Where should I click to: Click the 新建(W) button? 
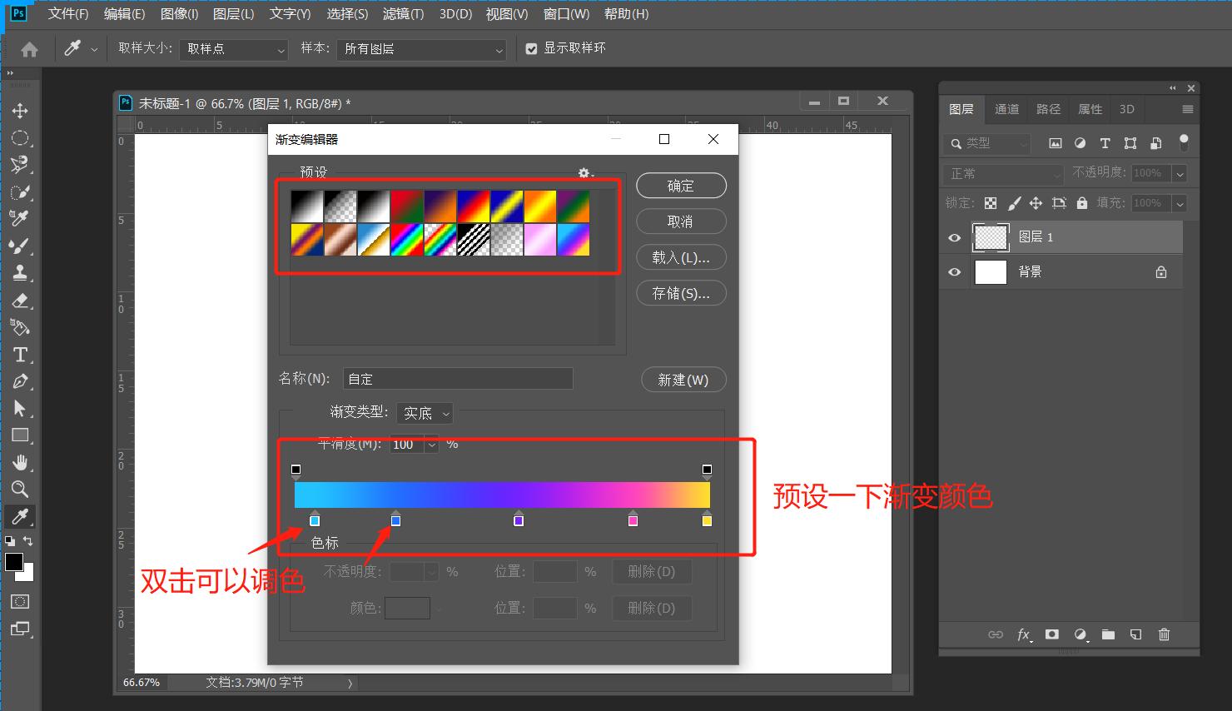coord(683,380)
